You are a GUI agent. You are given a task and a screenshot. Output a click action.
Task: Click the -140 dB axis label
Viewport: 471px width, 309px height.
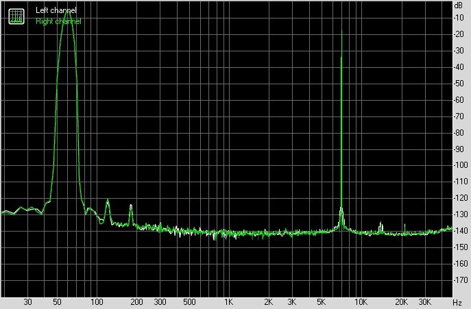460,231
